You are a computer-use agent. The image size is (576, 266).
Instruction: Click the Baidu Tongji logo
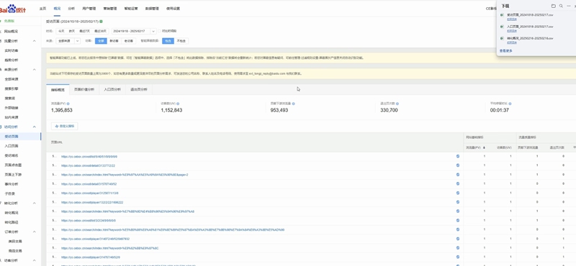tap(13, 8)
